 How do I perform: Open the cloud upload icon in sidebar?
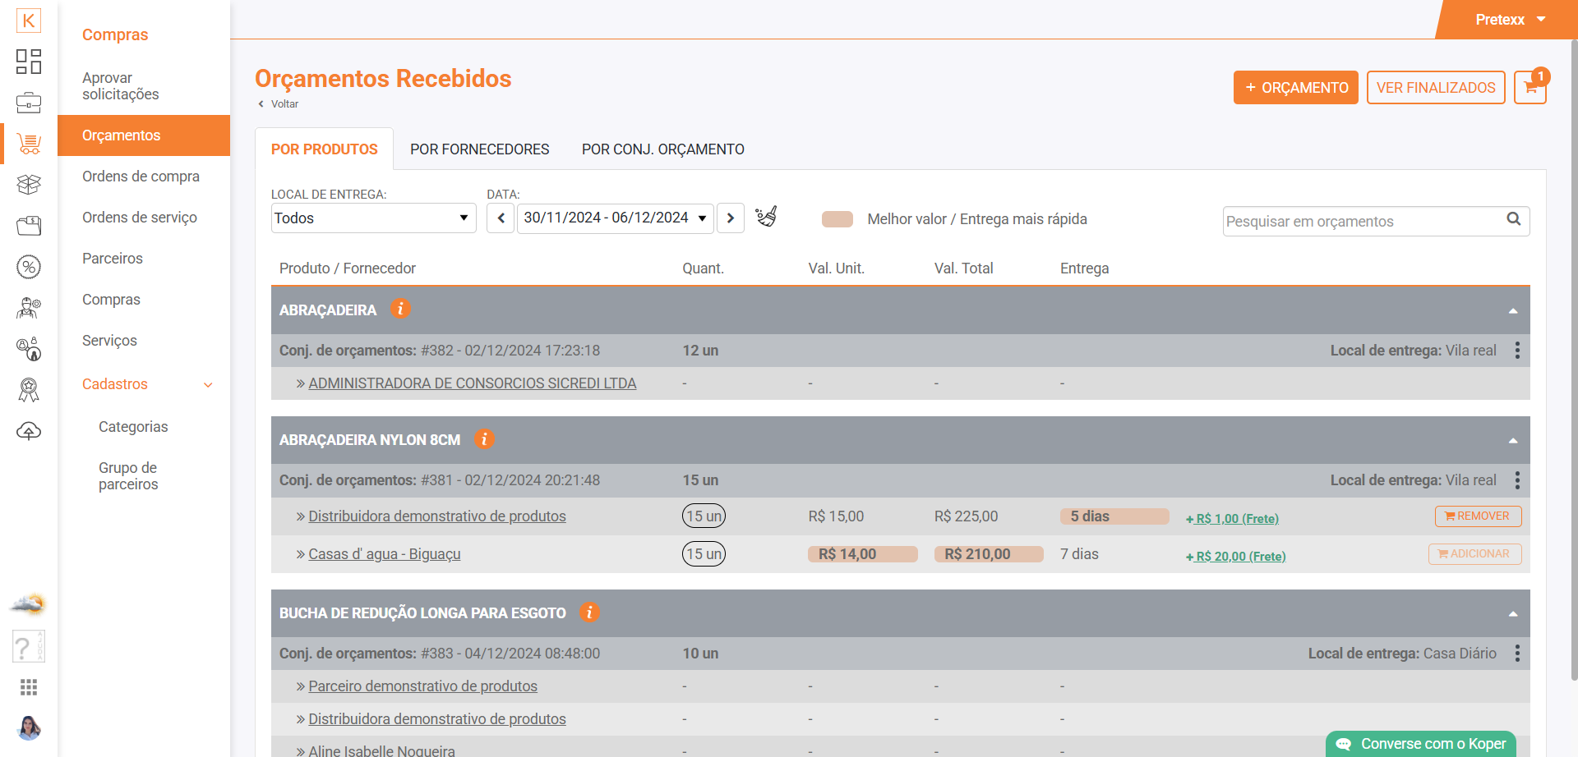point(29,431)
